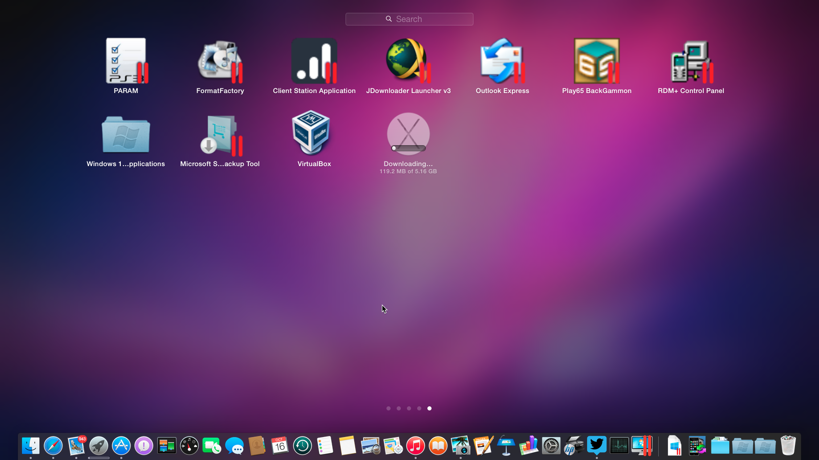Go to third Launchpad page dot

[x=409, y=408]
